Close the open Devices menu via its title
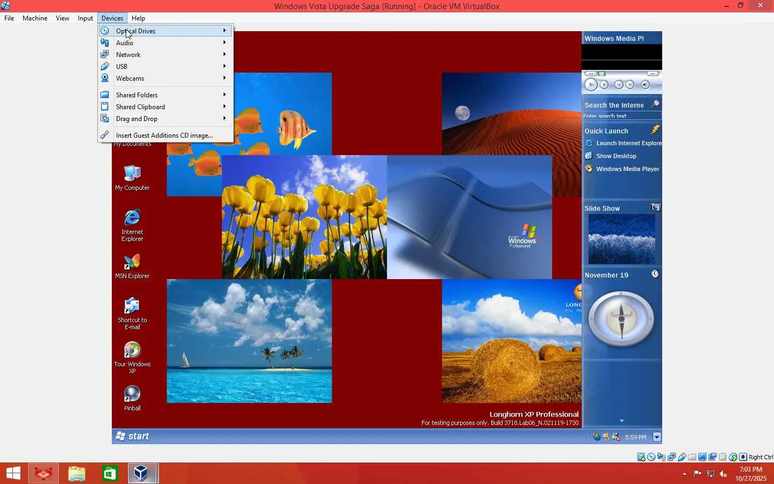 pyautogui.click(x=112, y=18)
